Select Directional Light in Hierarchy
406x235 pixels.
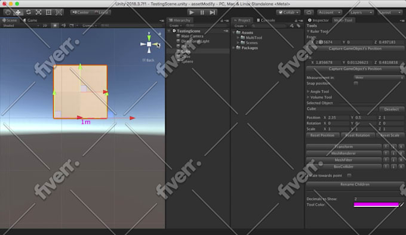tap(195, 41)
